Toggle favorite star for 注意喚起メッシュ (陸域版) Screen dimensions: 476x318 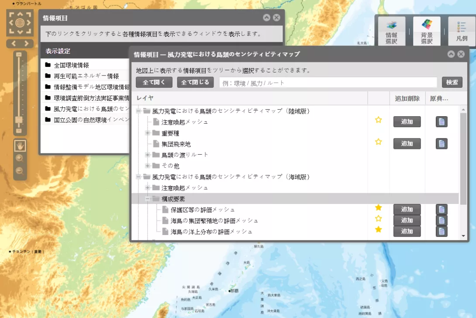379,120
